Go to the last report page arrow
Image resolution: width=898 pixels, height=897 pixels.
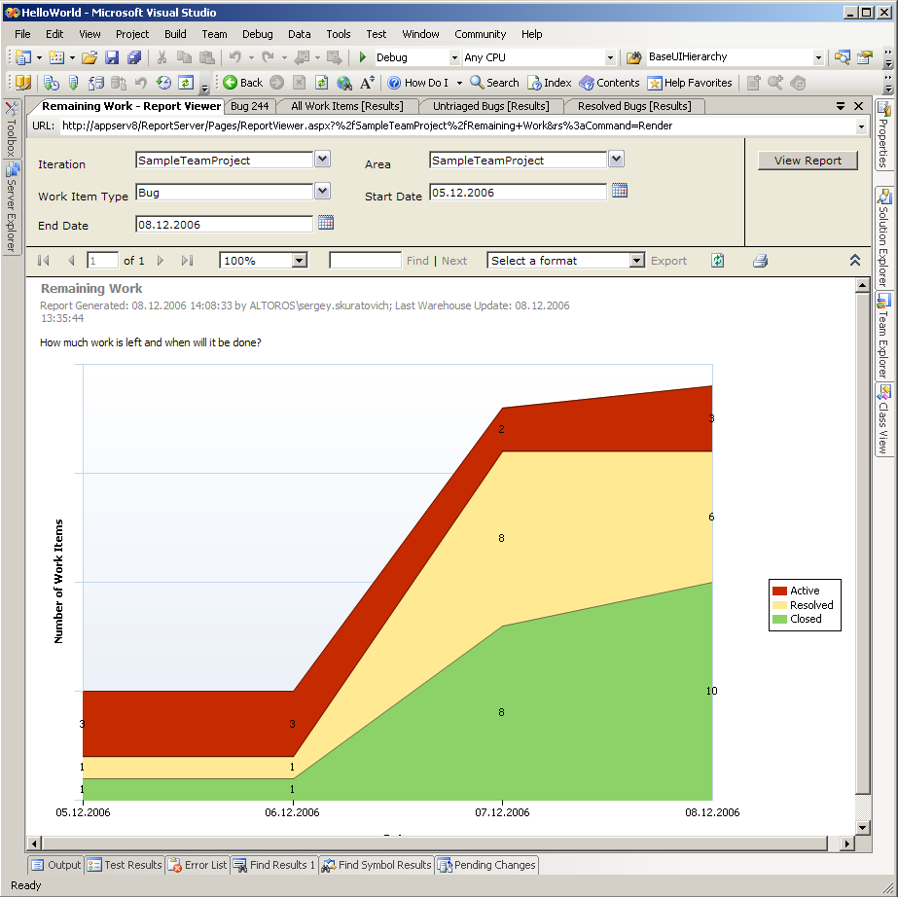click(187, 261)
